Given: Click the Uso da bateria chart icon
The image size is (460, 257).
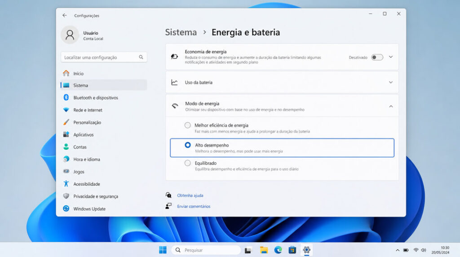Looking at the screenshot, I should (x=175, y=82).
